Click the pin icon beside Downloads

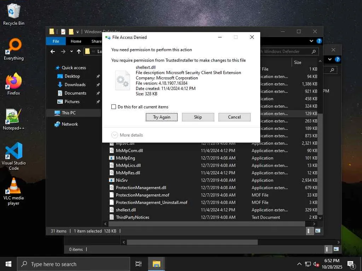[x=98, y=85]
